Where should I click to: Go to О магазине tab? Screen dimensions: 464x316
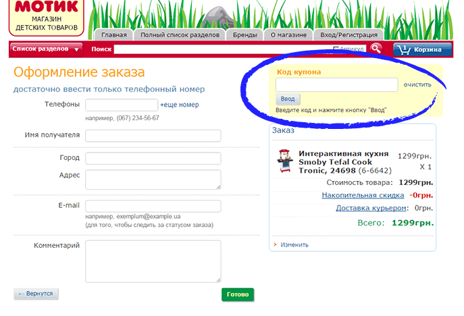point(288,35)
